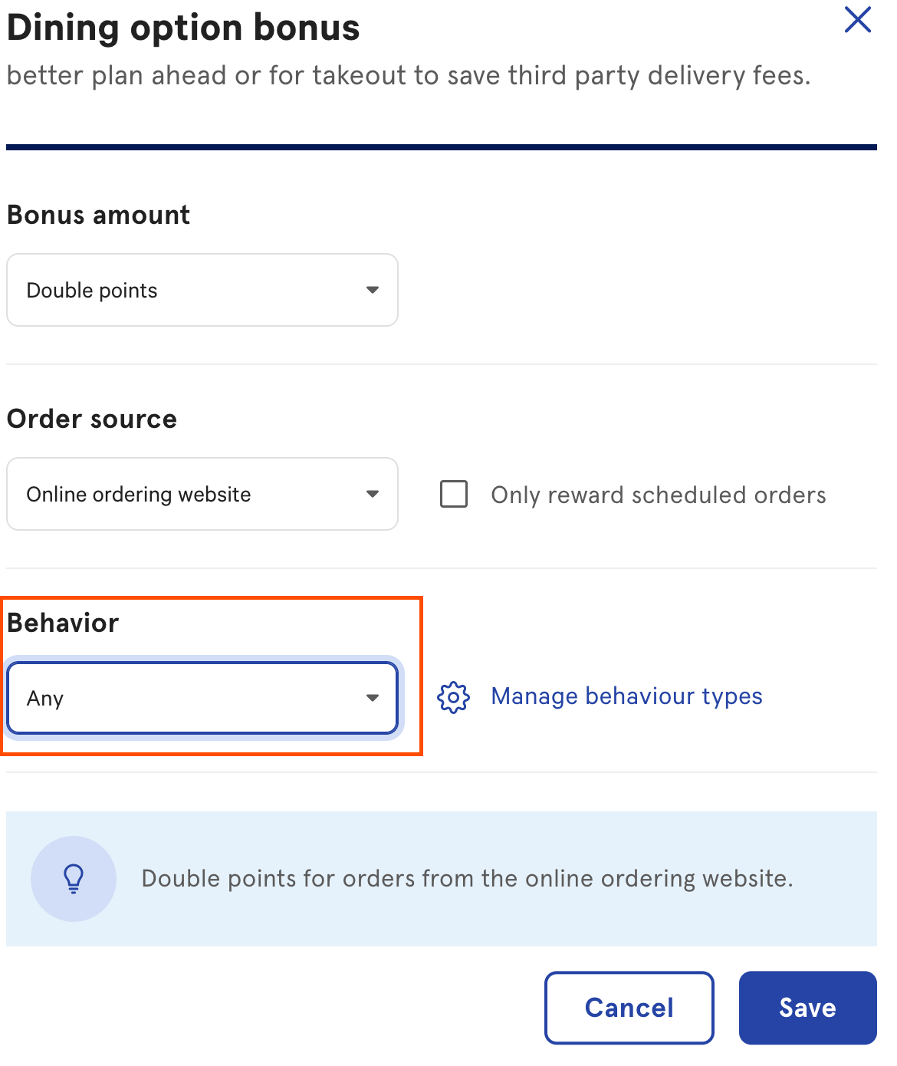Open Manage behaviour types link
The image size is (897, 1066).
pyautogui.click(x=626, y=696)
